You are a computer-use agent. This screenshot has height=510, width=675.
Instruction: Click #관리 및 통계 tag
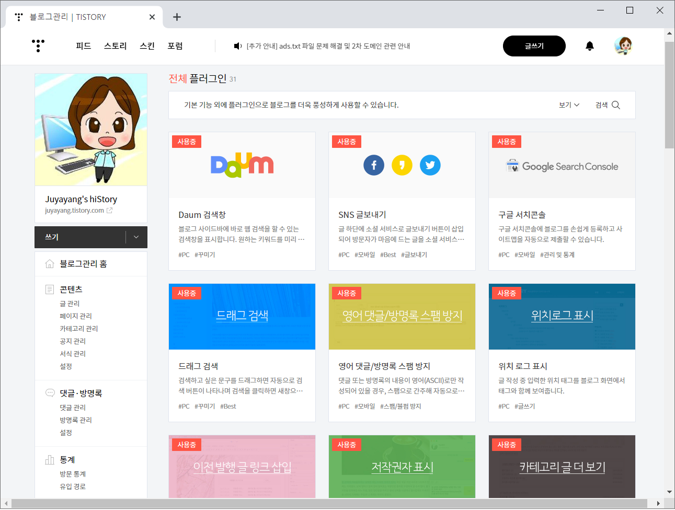coord(557,255)
